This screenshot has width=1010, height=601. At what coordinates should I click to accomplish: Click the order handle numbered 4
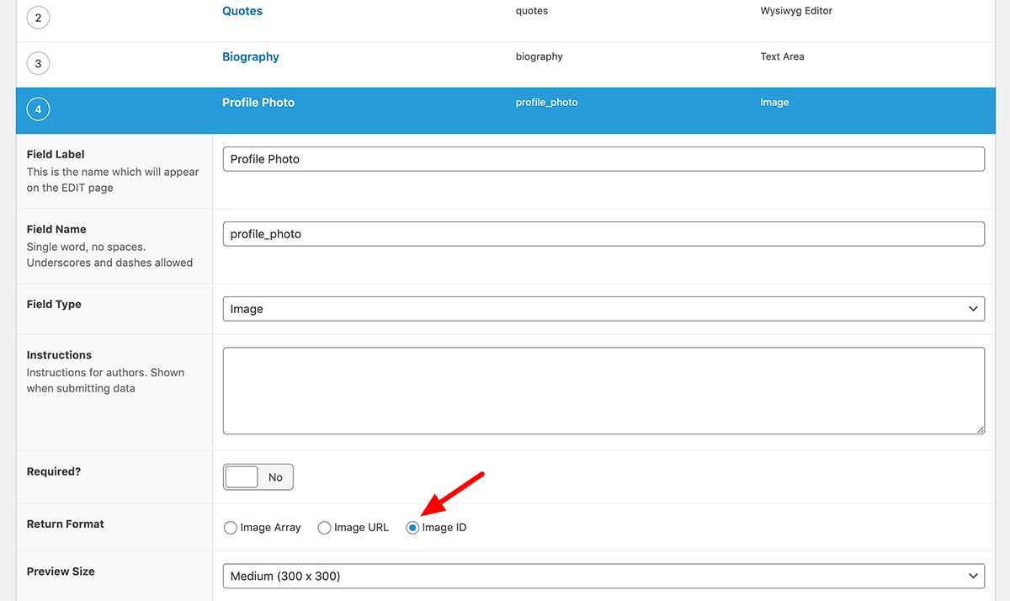click(38, 109)
